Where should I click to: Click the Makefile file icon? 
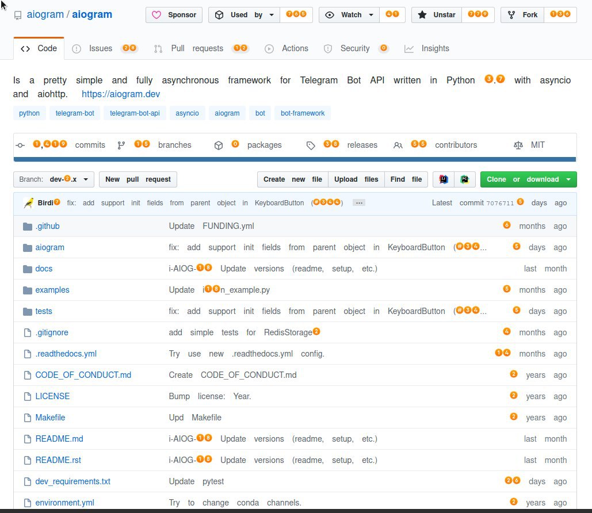[28, 418]
